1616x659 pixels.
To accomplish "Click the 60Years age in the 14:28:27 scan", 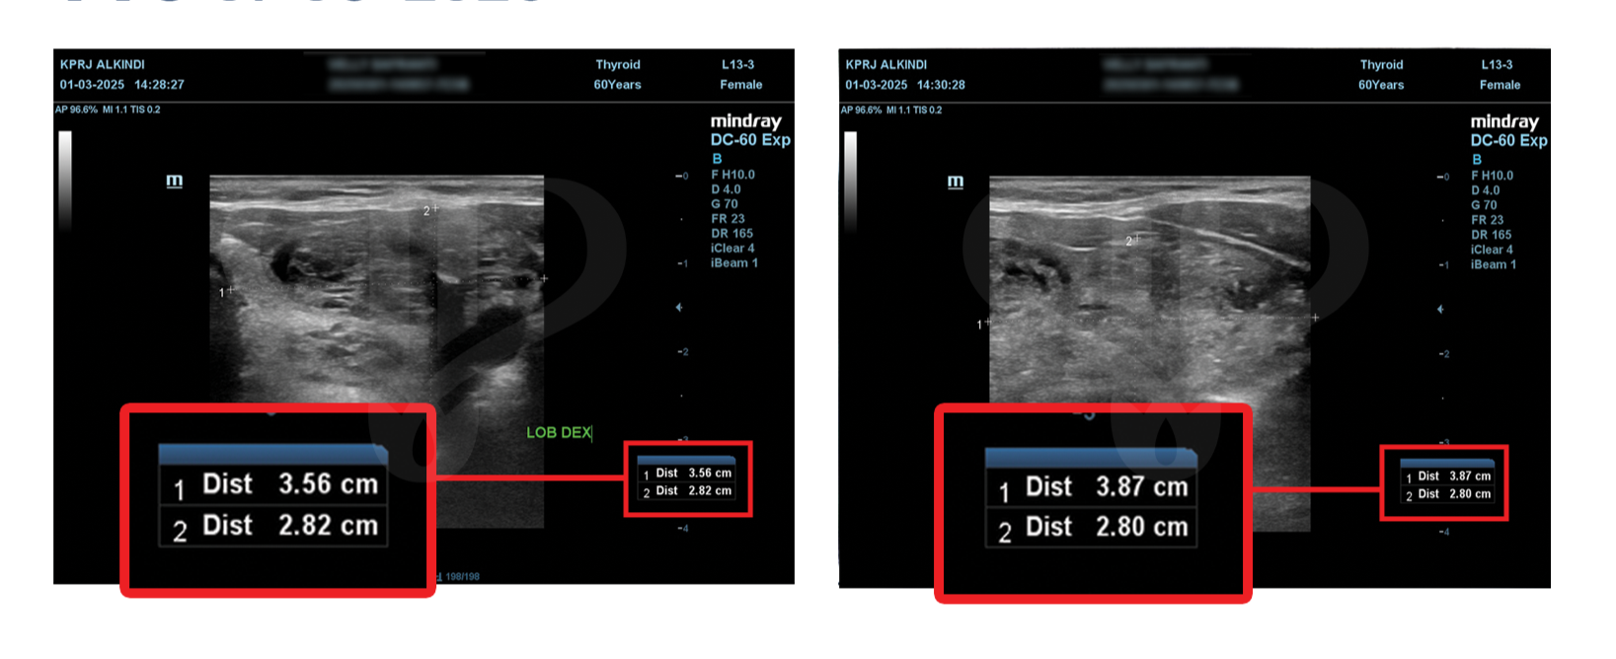I will click(x=617, y=85).
